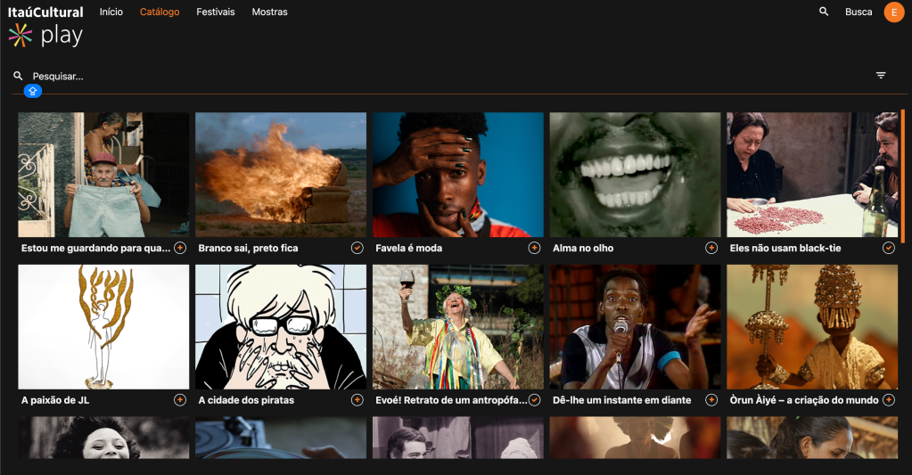Click the orange vertical scrollbar on right
912x475 pixels.
903,169
